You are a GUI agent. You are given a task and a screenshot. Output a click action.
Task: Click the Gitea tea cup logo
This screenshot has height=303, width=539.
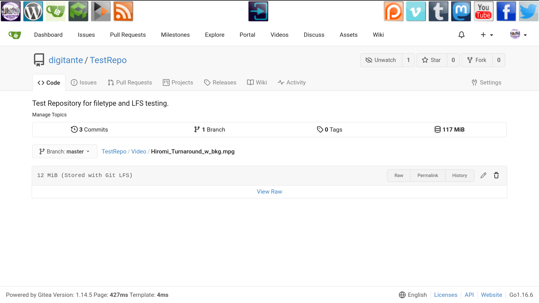[x=15, y=35]
